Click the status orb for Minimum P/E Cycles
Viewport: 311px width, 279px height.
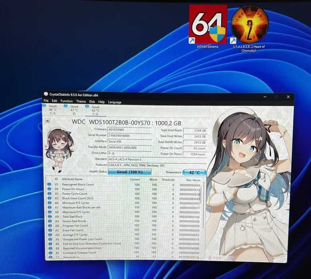point(49,203)
